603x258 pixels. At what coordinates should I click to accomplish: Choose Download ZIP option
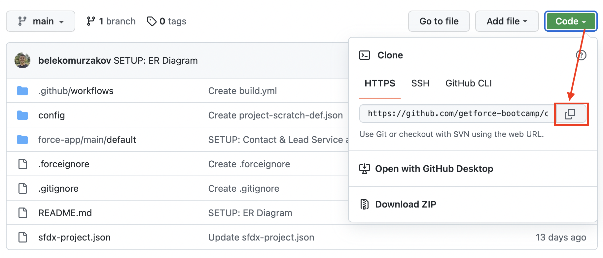(x=406, y=204)
